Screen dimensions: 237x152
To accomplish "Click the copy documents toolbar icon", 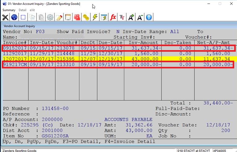I will (32, 17).
